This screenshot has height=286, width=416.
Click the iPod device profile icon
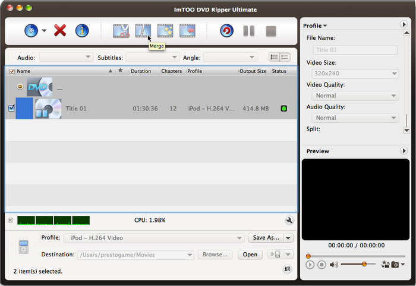24,247
